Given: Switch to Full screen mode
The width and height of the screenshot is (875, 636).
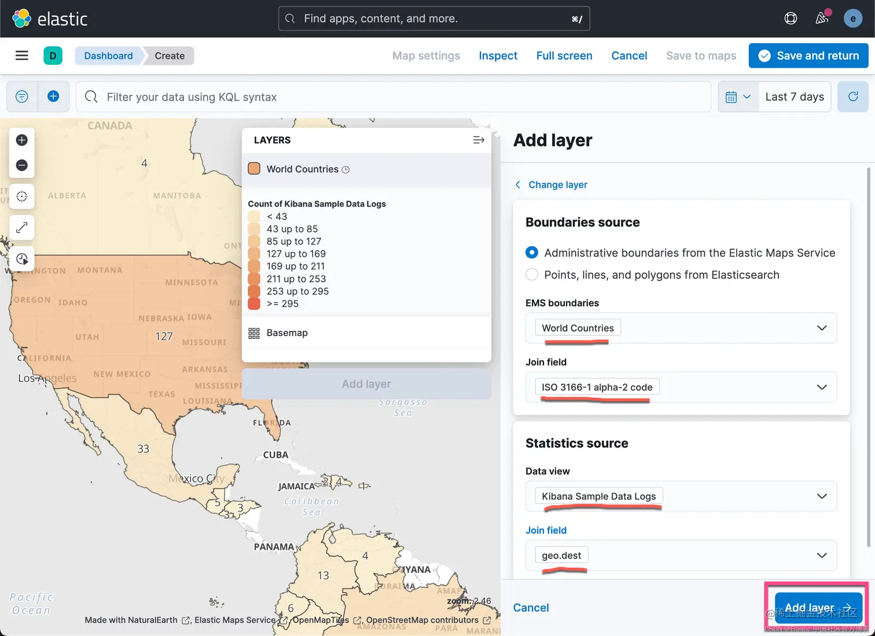Looking at the screenshot, I should [x=564, y=56].
